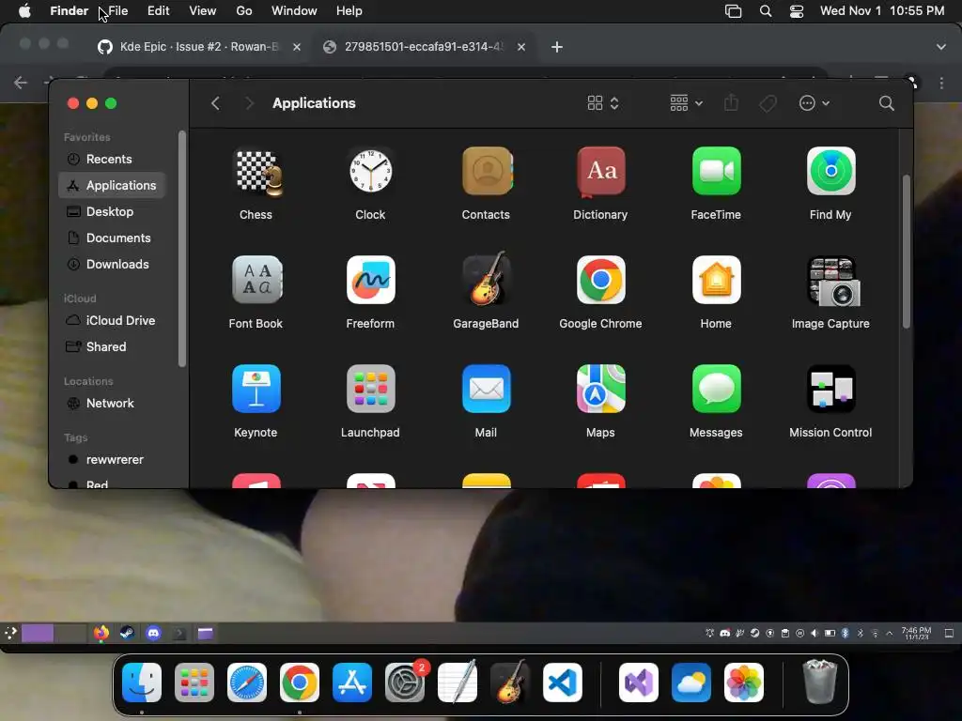Click the Edit Tags toolbar icon

pyautogui.click(x=768, y=103)
